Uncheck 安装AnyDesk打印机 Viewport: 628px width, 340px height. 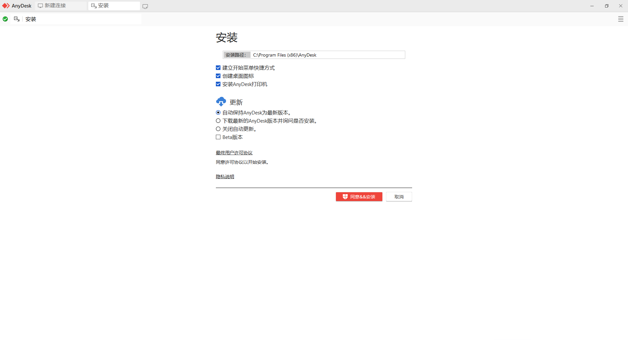pyautogui.click(x=218, y=84)
